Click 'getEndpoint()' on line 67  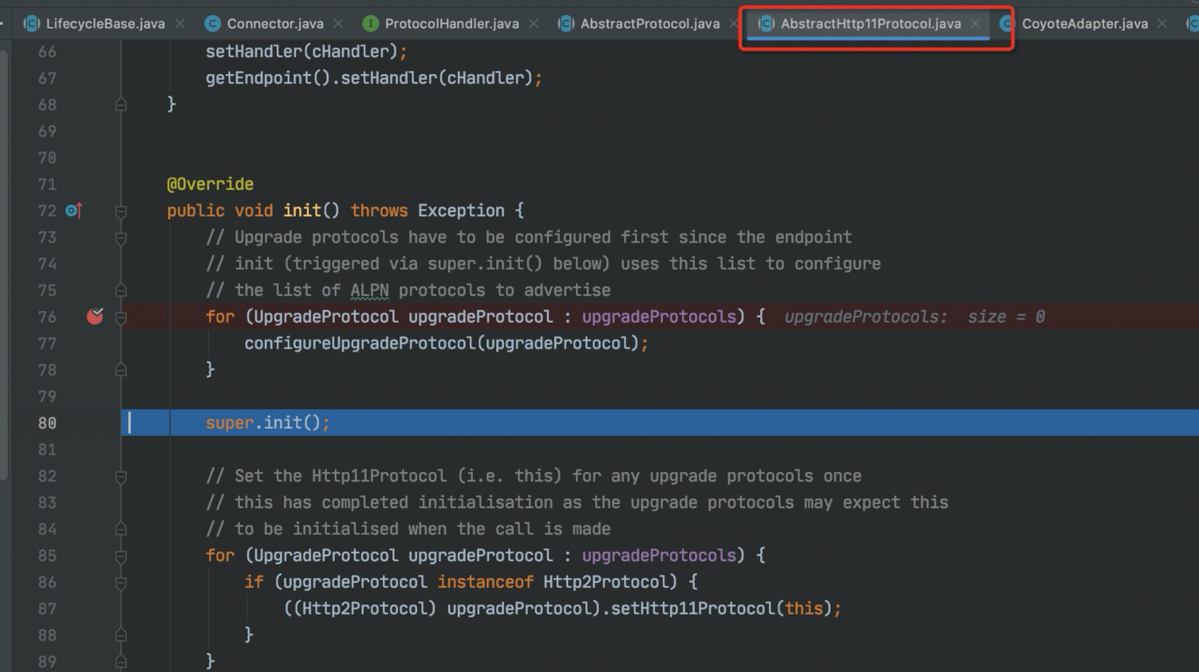pos(268,78)
